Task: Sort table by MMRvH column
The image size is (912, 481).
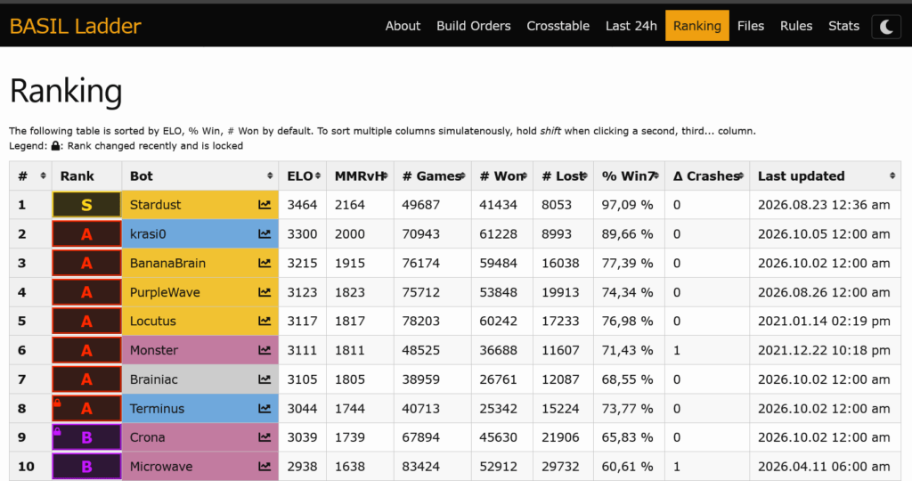Action: tap(360, 175)
